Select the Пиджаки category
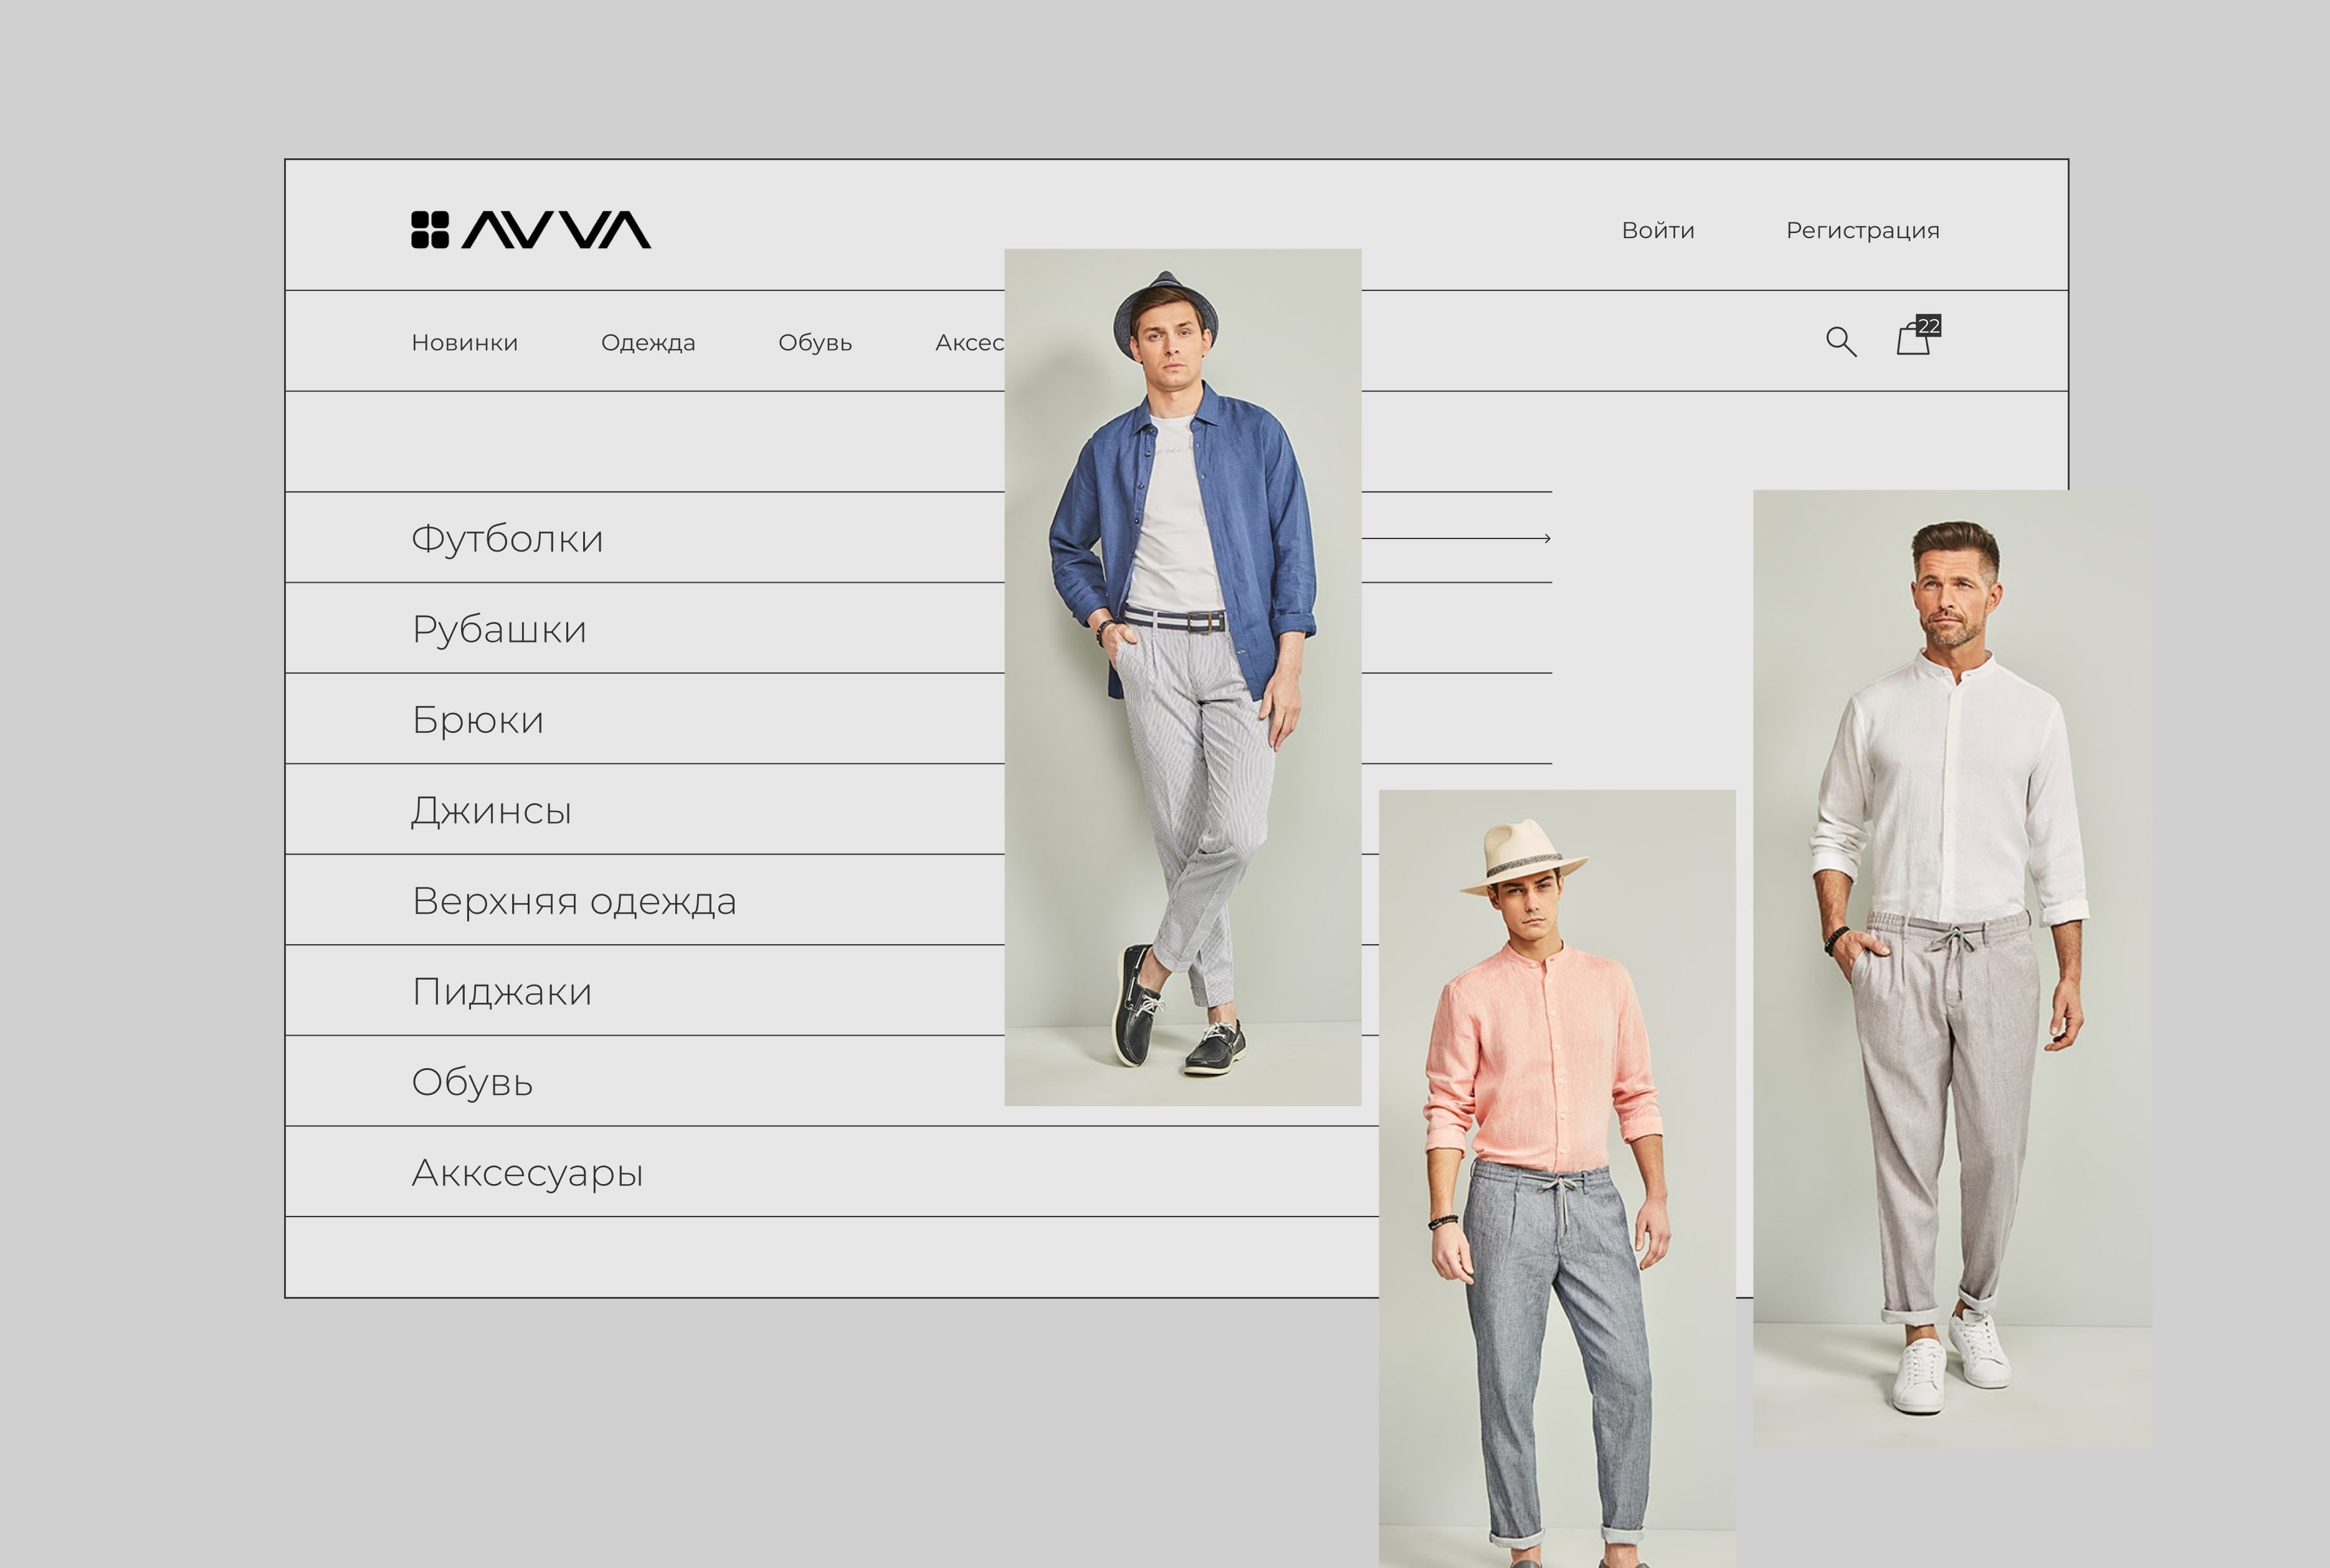The height and width of the screenshot is (1568, 2330). (x=502, y=991)
